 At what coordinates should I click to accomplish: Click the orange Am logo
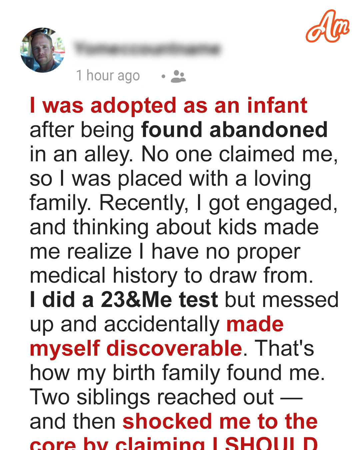pos(327,26)
